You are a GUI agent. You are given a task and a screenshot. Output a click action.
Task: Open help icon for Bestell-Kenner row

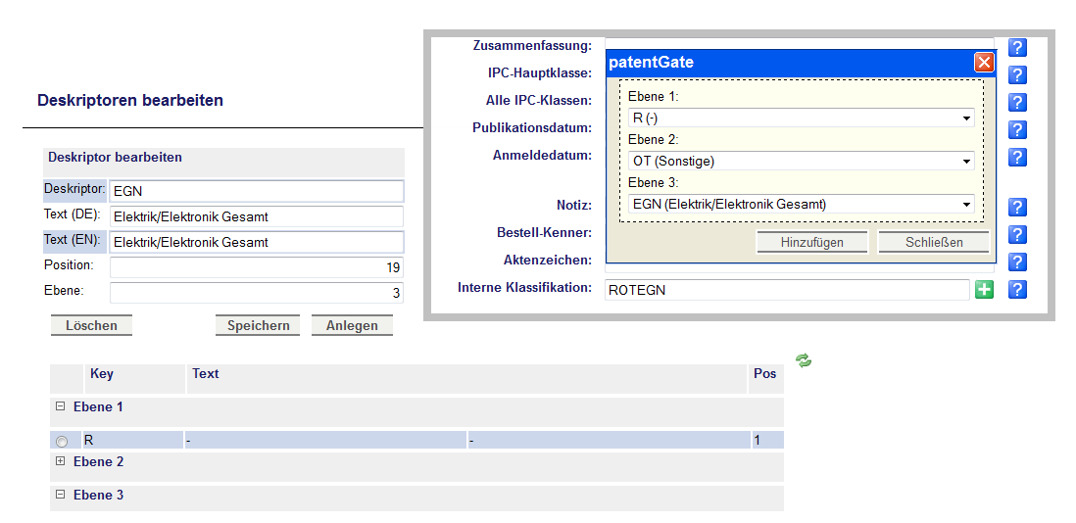click(1017, 234)
